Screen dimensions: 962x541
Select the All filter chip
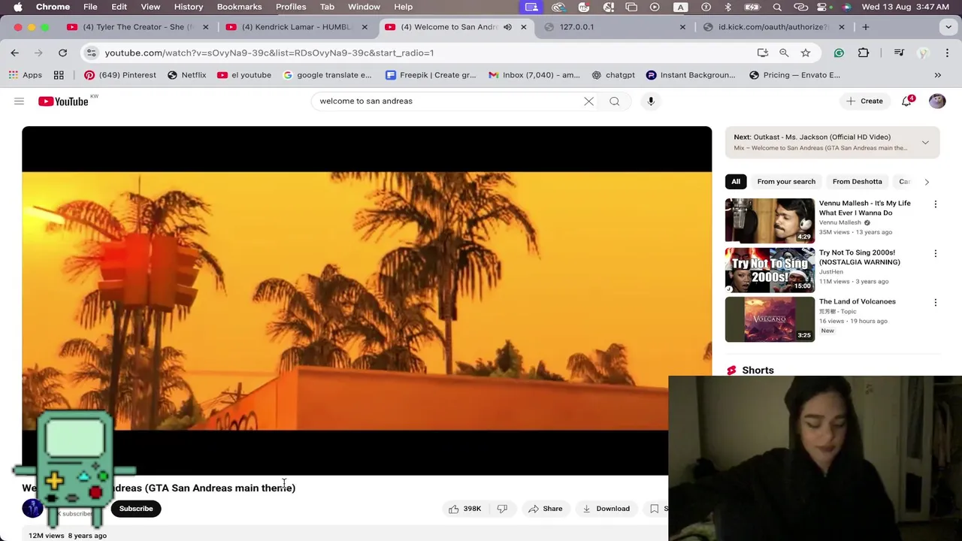(736, 182)
